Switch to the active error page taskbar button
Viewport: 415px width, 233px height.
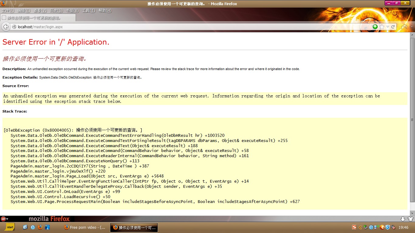coord(134,227)
